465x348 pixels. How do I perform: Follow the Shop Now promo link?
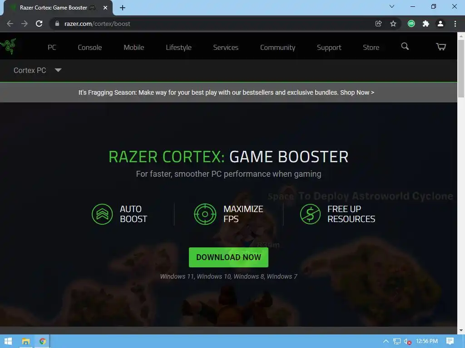(357, 92)
